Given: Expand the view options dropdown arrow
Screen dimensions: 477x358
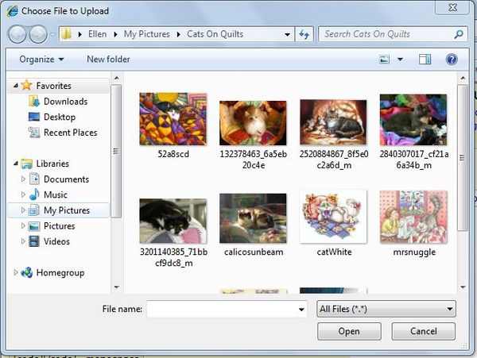Looking at the screenshot, I should tap(401, 60).
